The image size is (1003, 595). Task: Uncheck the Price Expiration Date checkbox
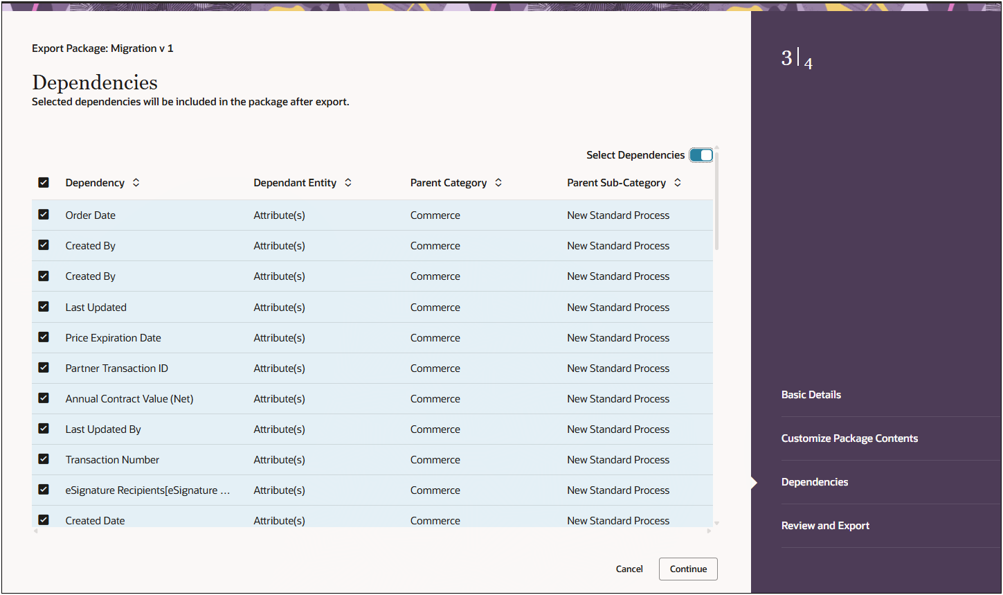[44, 337]
